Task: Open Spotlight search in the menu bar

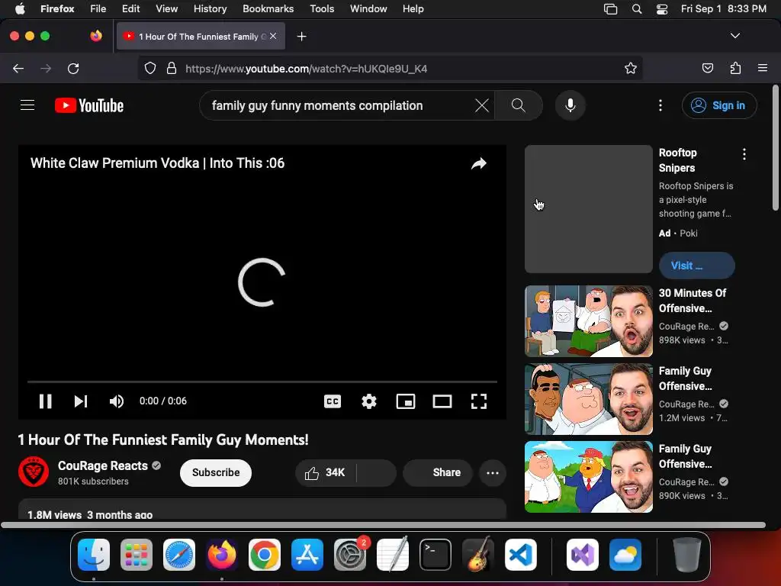Action: [x=637, y=8]
